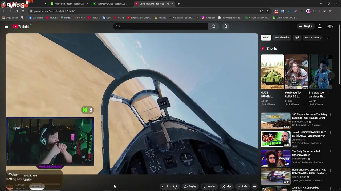Click the browser home icon
This screenshot has height=191, width=341.
[x=23, y=11]
